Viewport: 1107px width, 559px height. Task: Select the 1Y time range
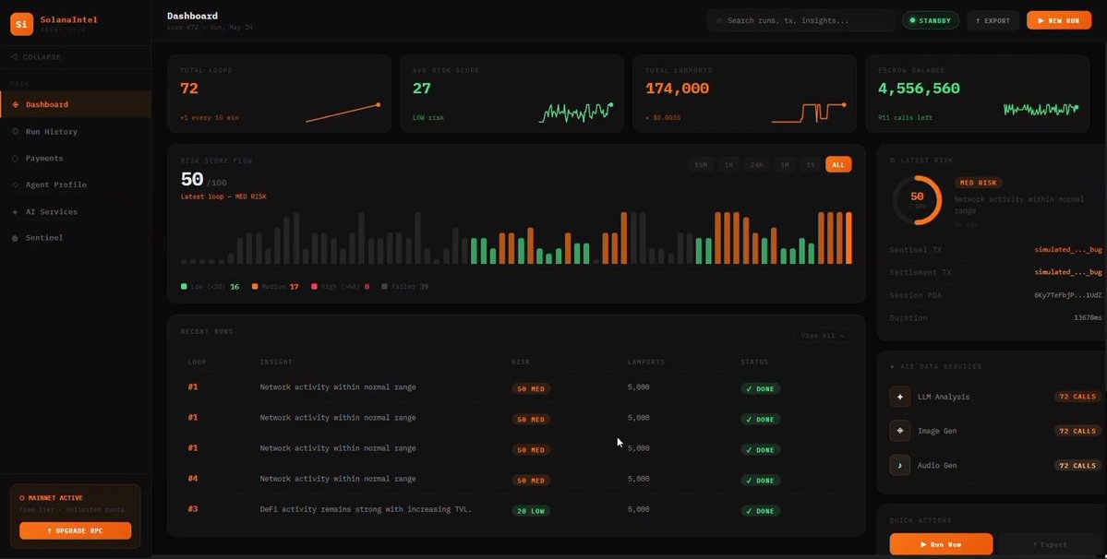(x=811, y=165)
